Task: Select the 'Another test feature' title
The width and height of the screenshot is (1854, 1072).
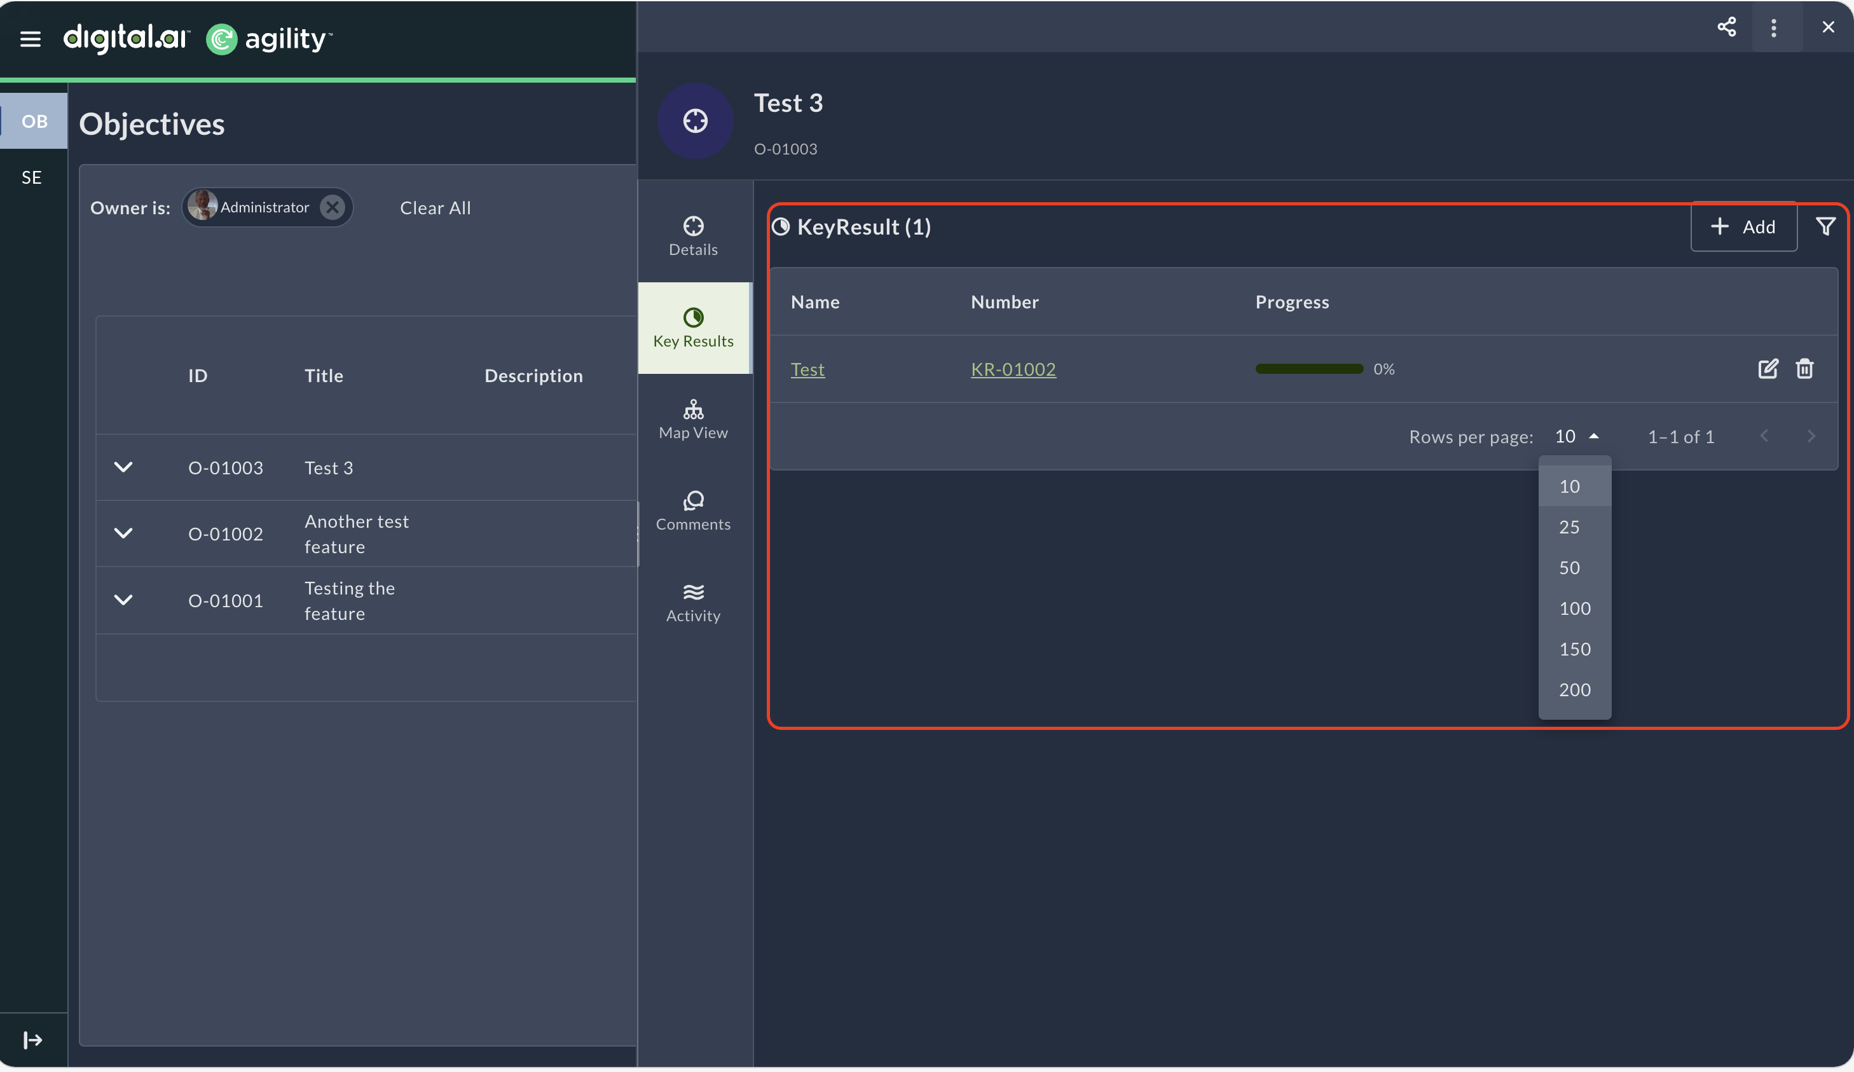Action: [x=356, y=534]
